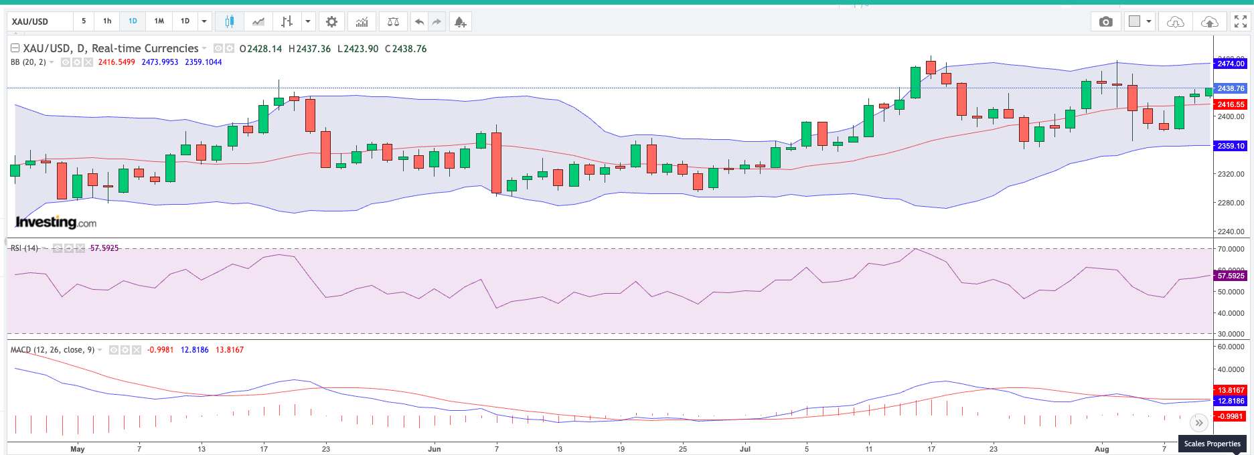Click the compare symbols scales icon
Viewport: 1254px width, 455px height.
tap(393, 21)
